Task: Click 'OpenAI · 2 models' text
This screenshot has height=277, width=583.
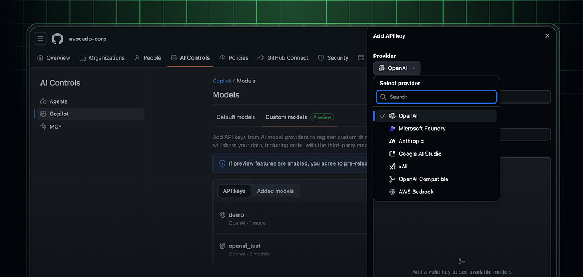Action: point(249,254)
